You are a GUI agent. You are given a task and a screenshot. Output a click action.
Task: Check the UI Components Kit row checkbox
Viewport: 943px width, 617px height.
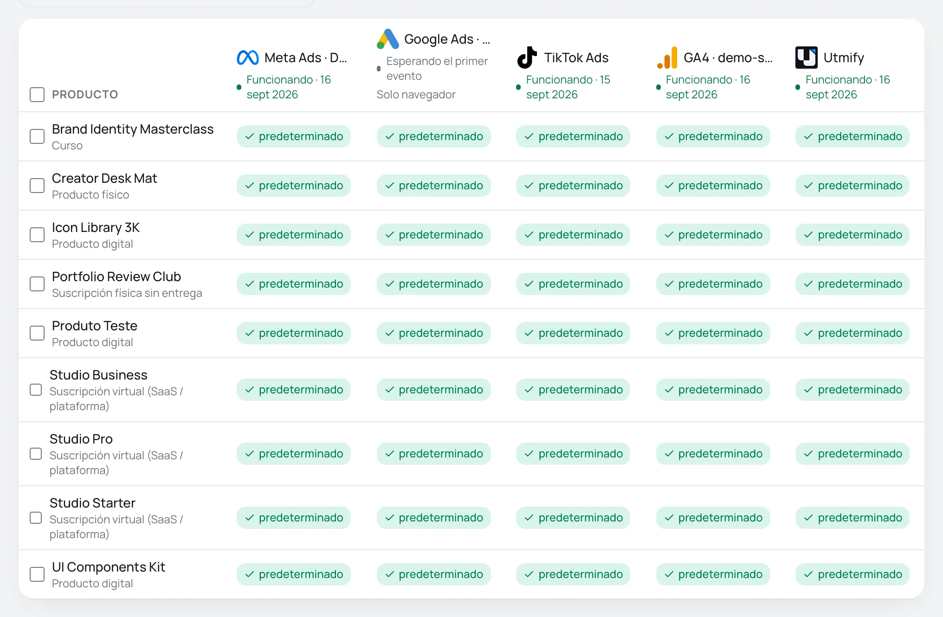[37, 574]
